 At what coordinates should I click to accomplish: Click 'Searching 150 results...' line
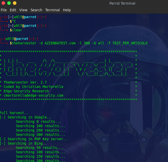pyautogui.click(x=40, y=156)
